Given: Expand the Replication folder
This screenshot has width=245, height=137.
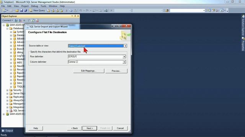Looking at the screenshot, I should 7,97.
